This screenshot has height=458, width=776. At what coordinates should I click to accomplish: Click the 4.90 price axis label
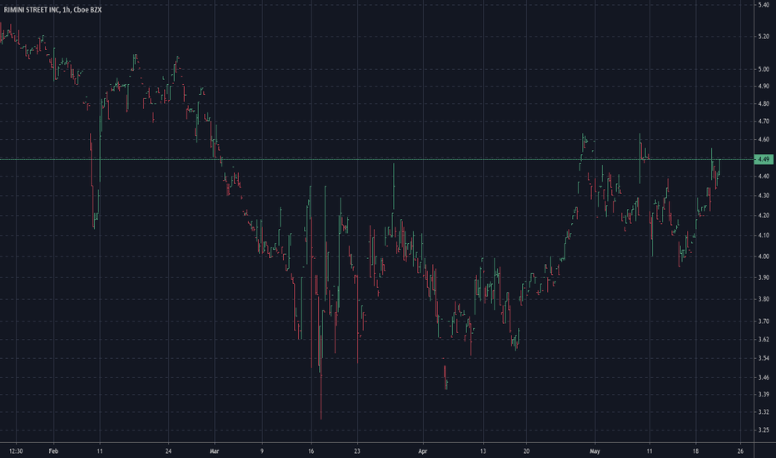coord(764,86)
